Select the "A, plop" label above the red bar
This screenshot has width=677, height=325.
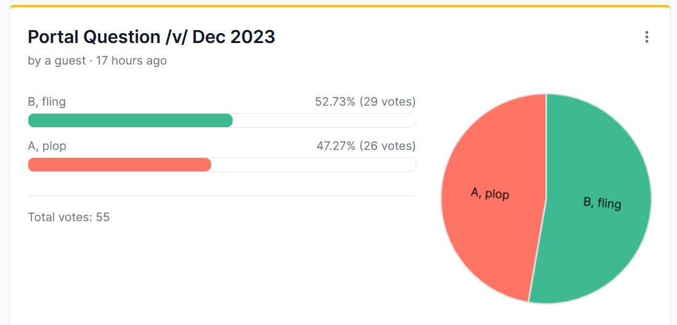pyautogui.click(x=47, y=146)
